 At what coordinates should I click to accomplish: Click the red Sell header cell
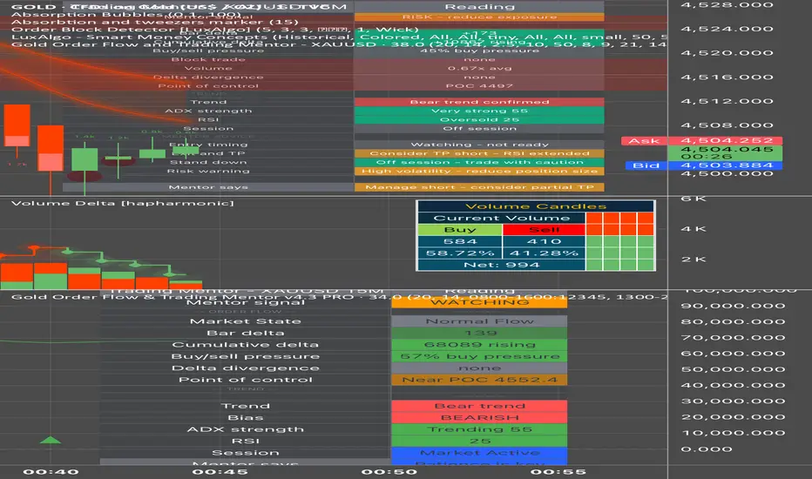point(544,229)
